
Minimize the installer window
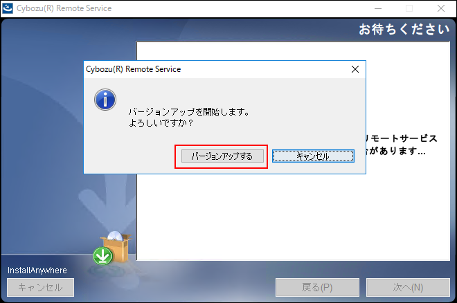click(x=378, y=8)
